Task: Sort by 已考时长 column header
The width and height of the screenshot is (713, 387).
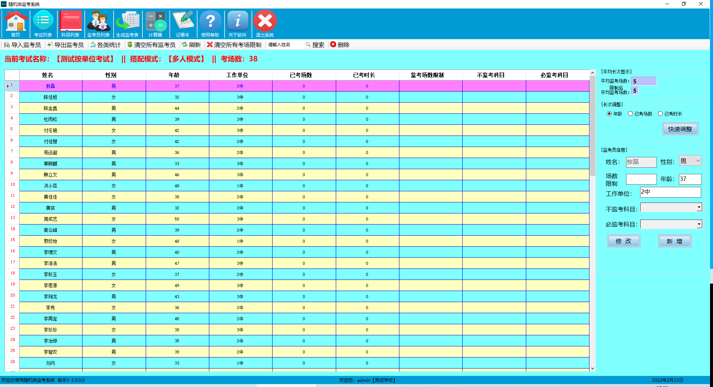Action: 368,75
